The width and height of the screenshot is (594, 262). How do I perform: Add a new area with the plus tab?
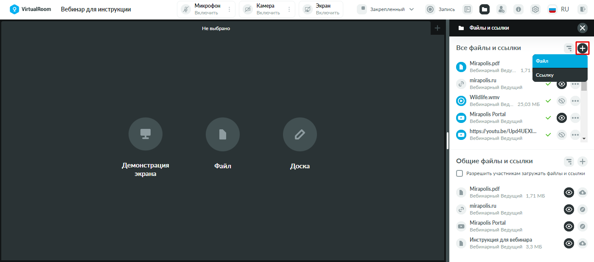[x=437, y=28]
